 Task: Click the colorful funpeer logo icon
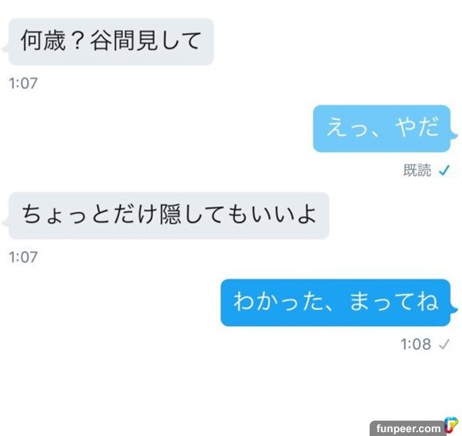pos(450,426)
